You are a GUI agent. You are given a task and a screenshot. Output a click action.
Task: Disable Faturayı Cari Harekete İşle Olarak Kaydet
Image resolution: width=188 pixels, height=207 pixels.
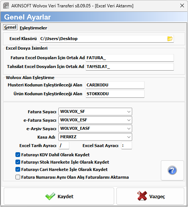(x=18, y=169)
